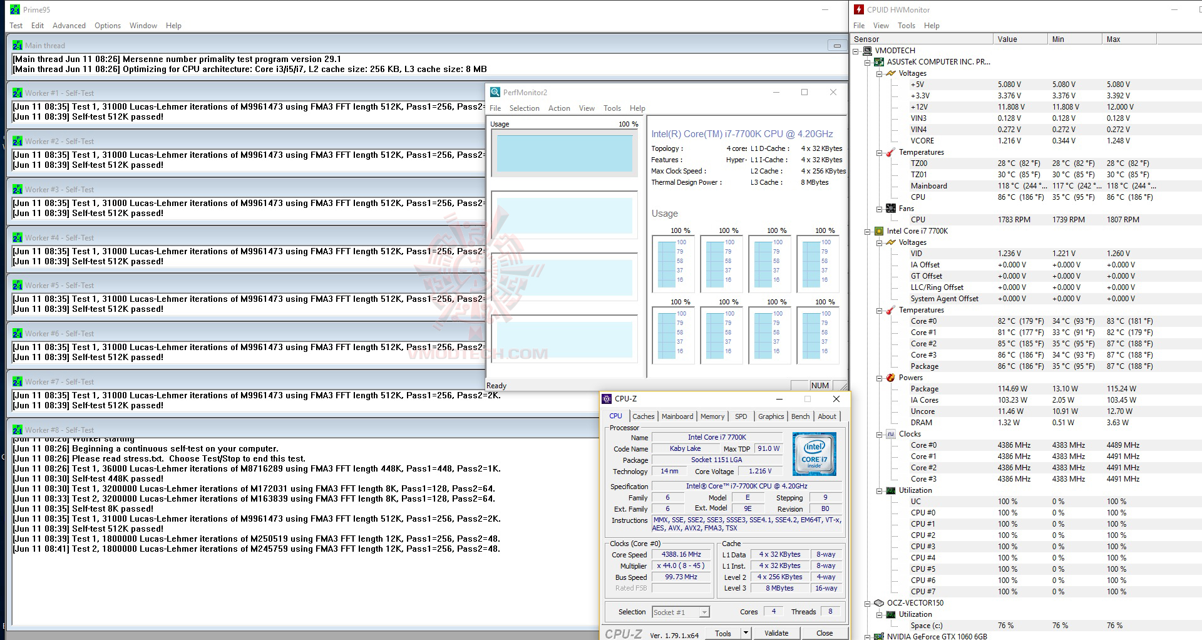Click the ASUSTeK motherboard icon in HWMonitor
This screenshot has width=1202, height=640.
tap(879, 62)
